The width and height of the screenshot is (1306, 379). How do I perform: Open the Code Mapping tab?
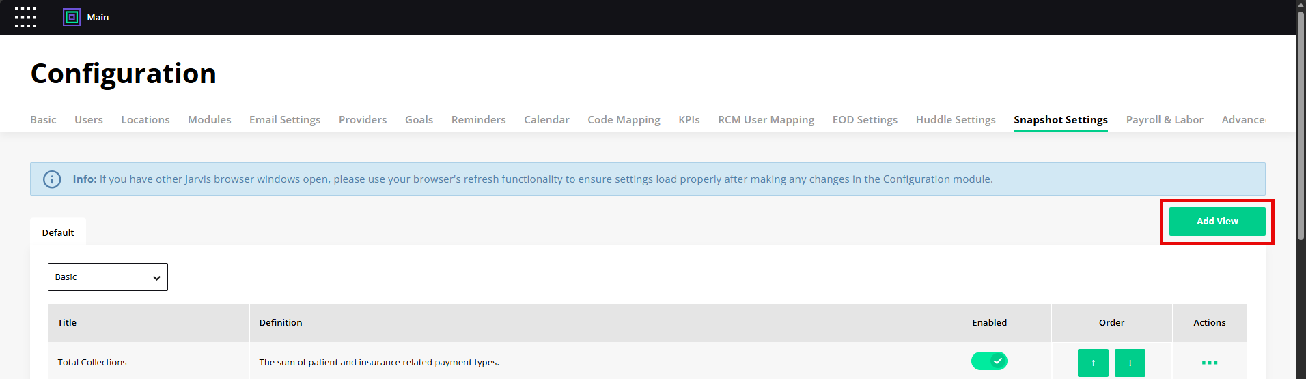tap(624, 120)
